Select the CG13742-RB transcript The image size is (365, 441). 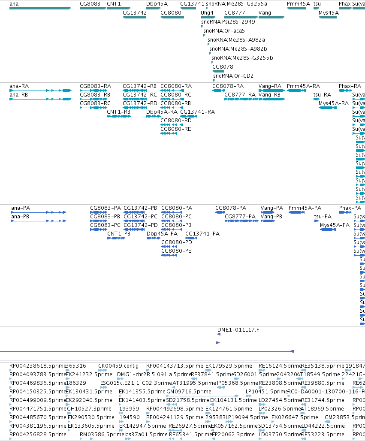click(x=134, y=91)
